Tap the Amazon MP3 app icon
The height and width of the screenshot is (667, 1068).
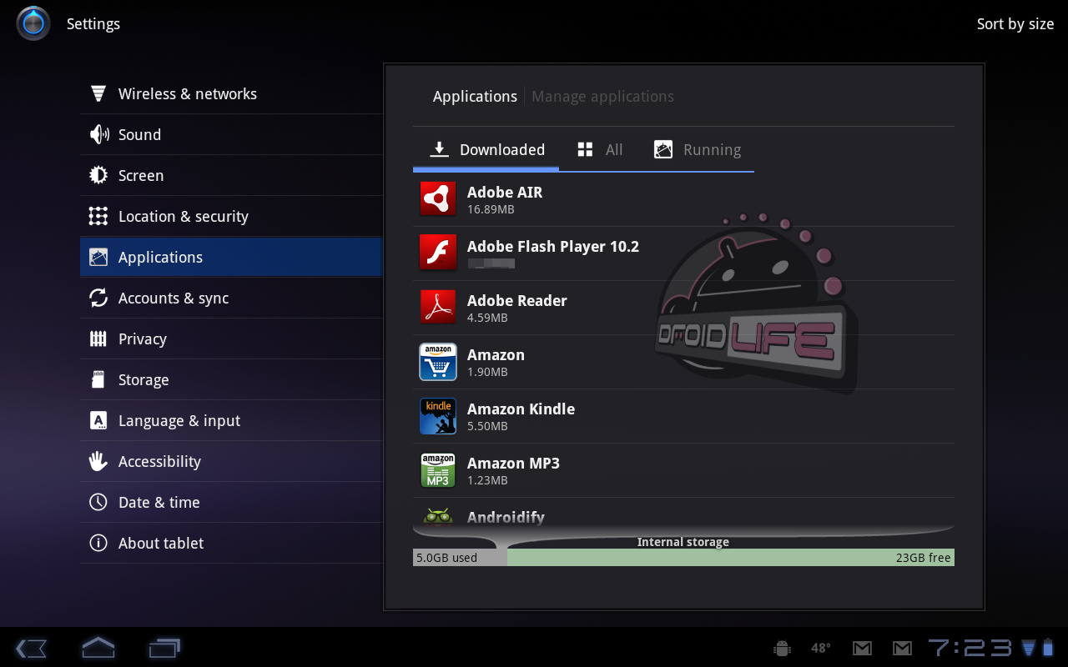[437, 470]
